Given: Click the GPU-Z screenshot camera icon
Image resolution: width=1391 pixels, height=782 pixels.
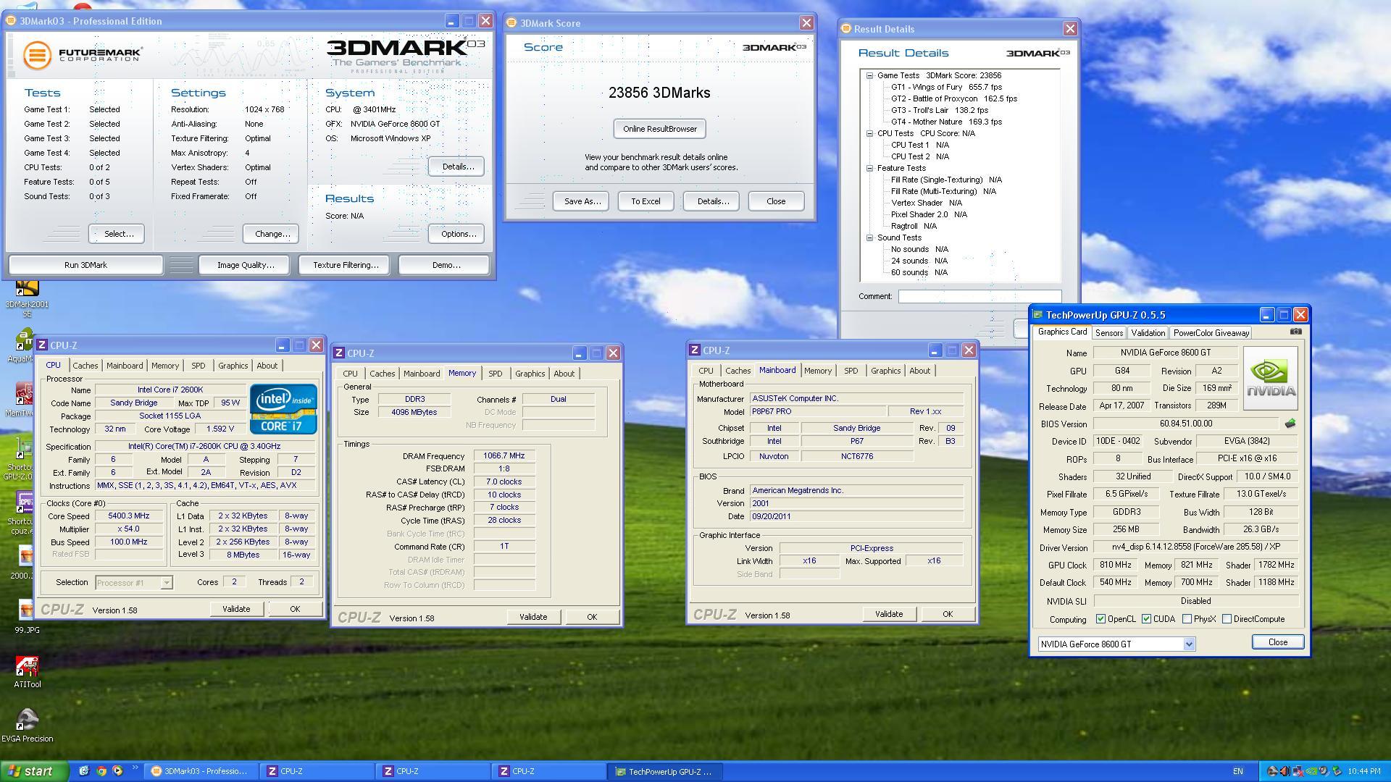Looking at the screenshot, I should [1295, 332].
